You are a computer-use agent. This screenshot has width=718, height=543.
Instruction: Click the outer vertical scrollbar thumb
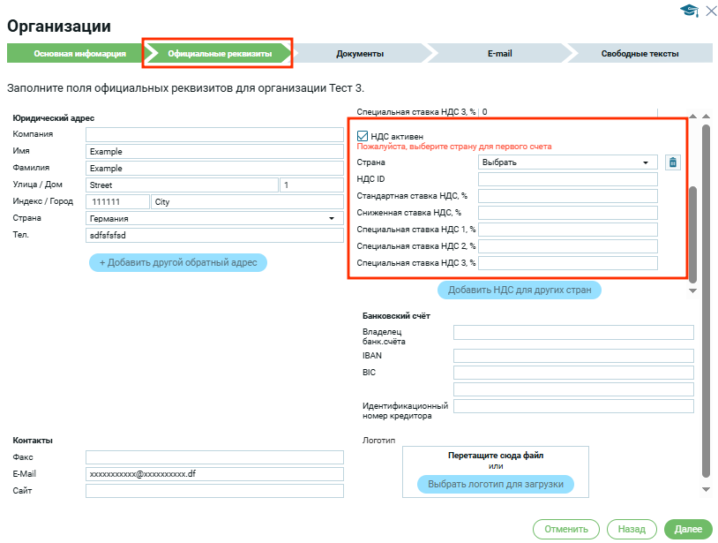(x=705, y=300)
